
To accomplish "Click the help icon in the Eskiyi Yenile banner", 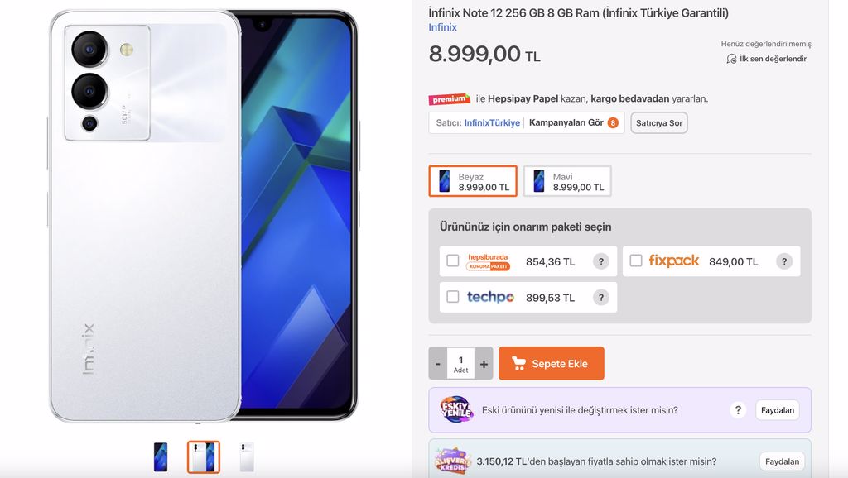I will (x=738, y=410).
